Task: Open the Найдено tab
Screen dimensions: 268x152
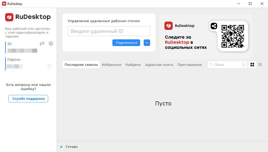Action: (x=133, y=65)
